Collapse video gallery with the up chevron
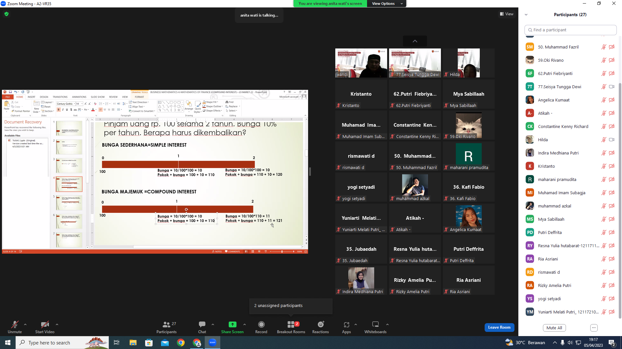This screenshot has width=622, height=349. pyautogui.click(x=415, y=41)
